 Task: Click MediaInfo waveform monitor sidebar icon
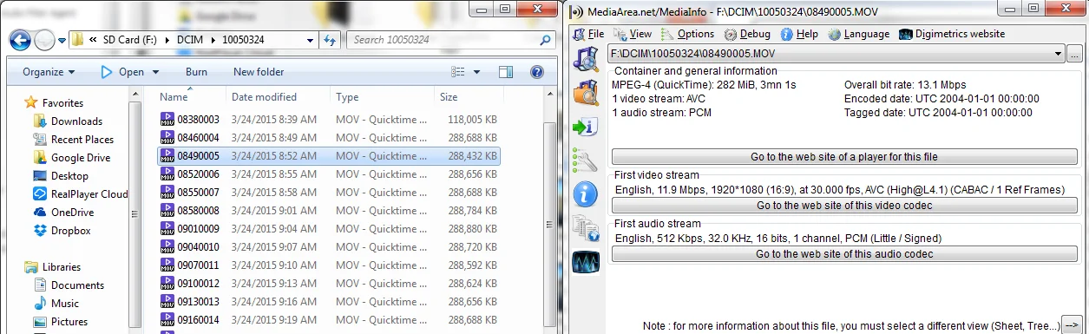click(x=586, y=262)
